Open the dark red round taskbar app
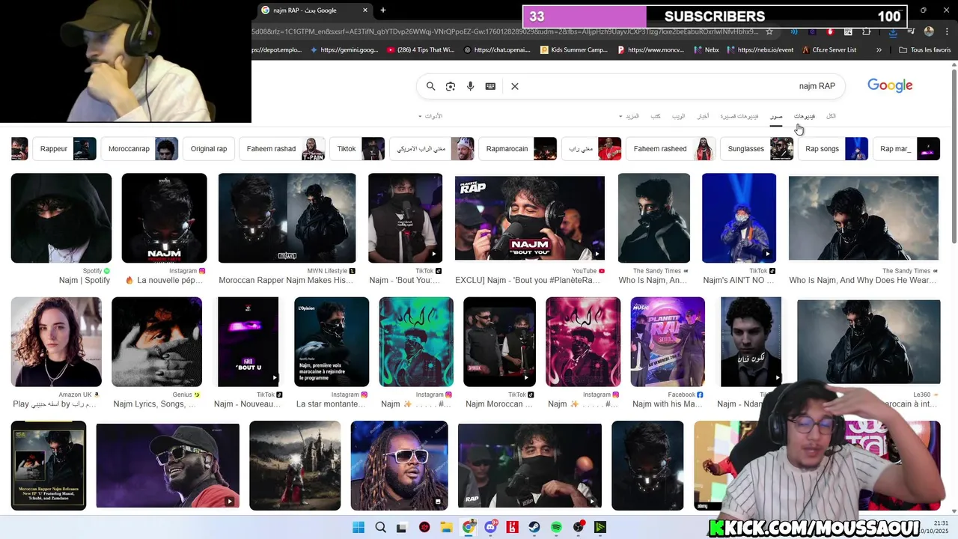 424,528
